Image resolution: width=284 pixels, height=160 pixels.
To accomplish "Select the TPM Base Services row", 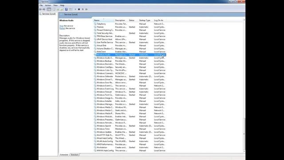I will 130,36.
